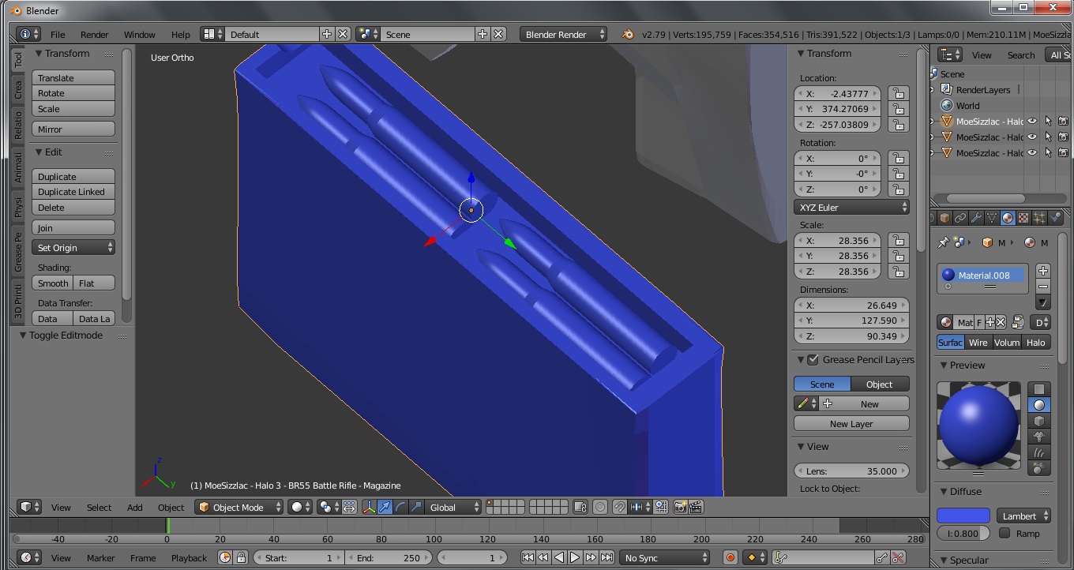Lock the X location value
The image size is (1074, 570).
(898, 93)
